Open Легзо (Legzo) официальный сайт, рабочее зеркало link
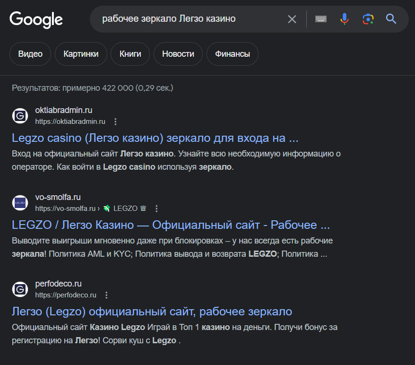The width and height of the screenshot is (415, 365). (x=152, y=312)
